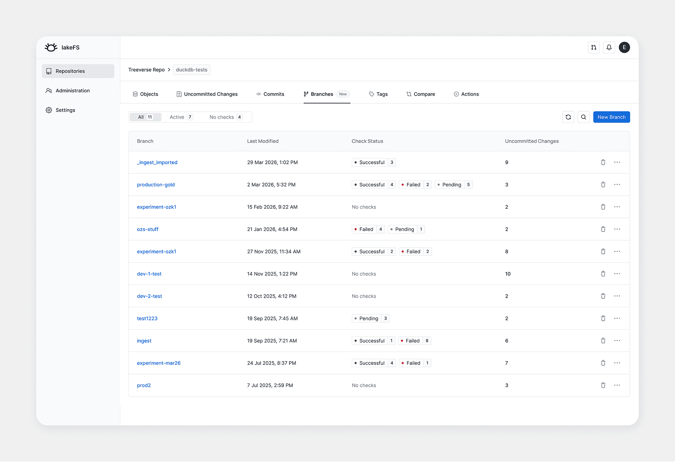This screenshot has width=675, height=462.
Task: Create a New Branch
Action: tap(611, 117)
